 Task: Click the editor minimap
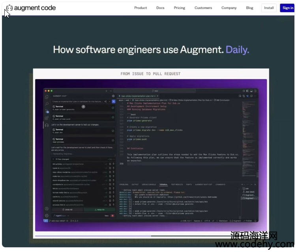249,139
